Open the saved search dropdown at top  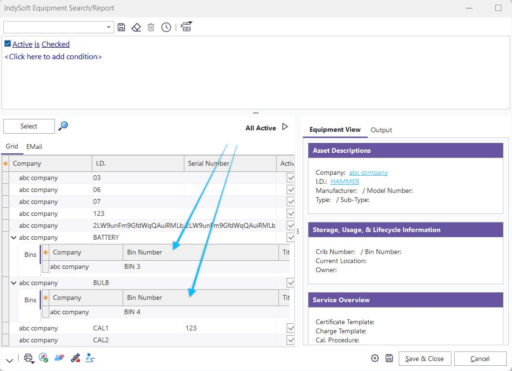[109, 27]
